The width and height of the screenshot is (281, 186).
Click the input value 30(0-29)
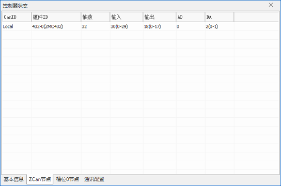pos(119,26)
